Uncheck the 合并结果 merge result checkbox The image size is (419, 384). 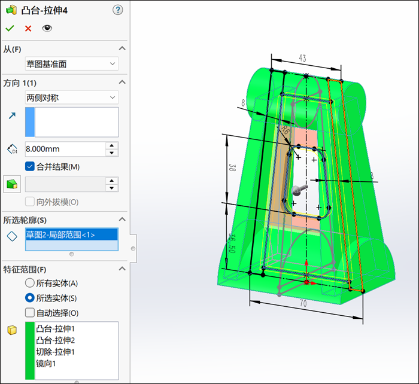[x=30, y=166]
